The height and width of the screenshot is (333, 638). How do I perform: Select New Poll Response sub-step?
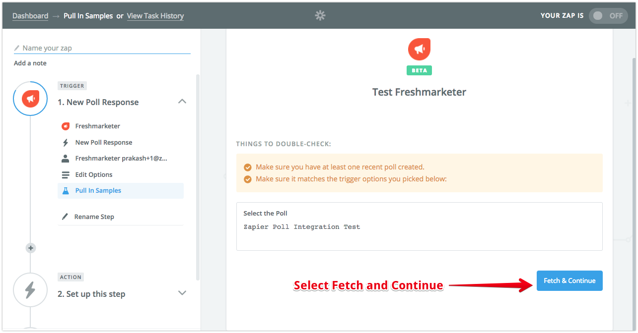[121, 142]
